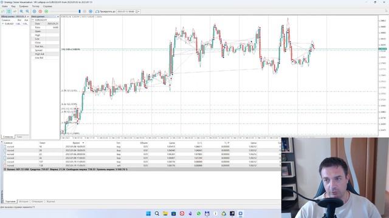Viewport: 389px width, 218px height.
Task: Select the Символы tab in Market Watch
Action: click(x=8, y=137)
